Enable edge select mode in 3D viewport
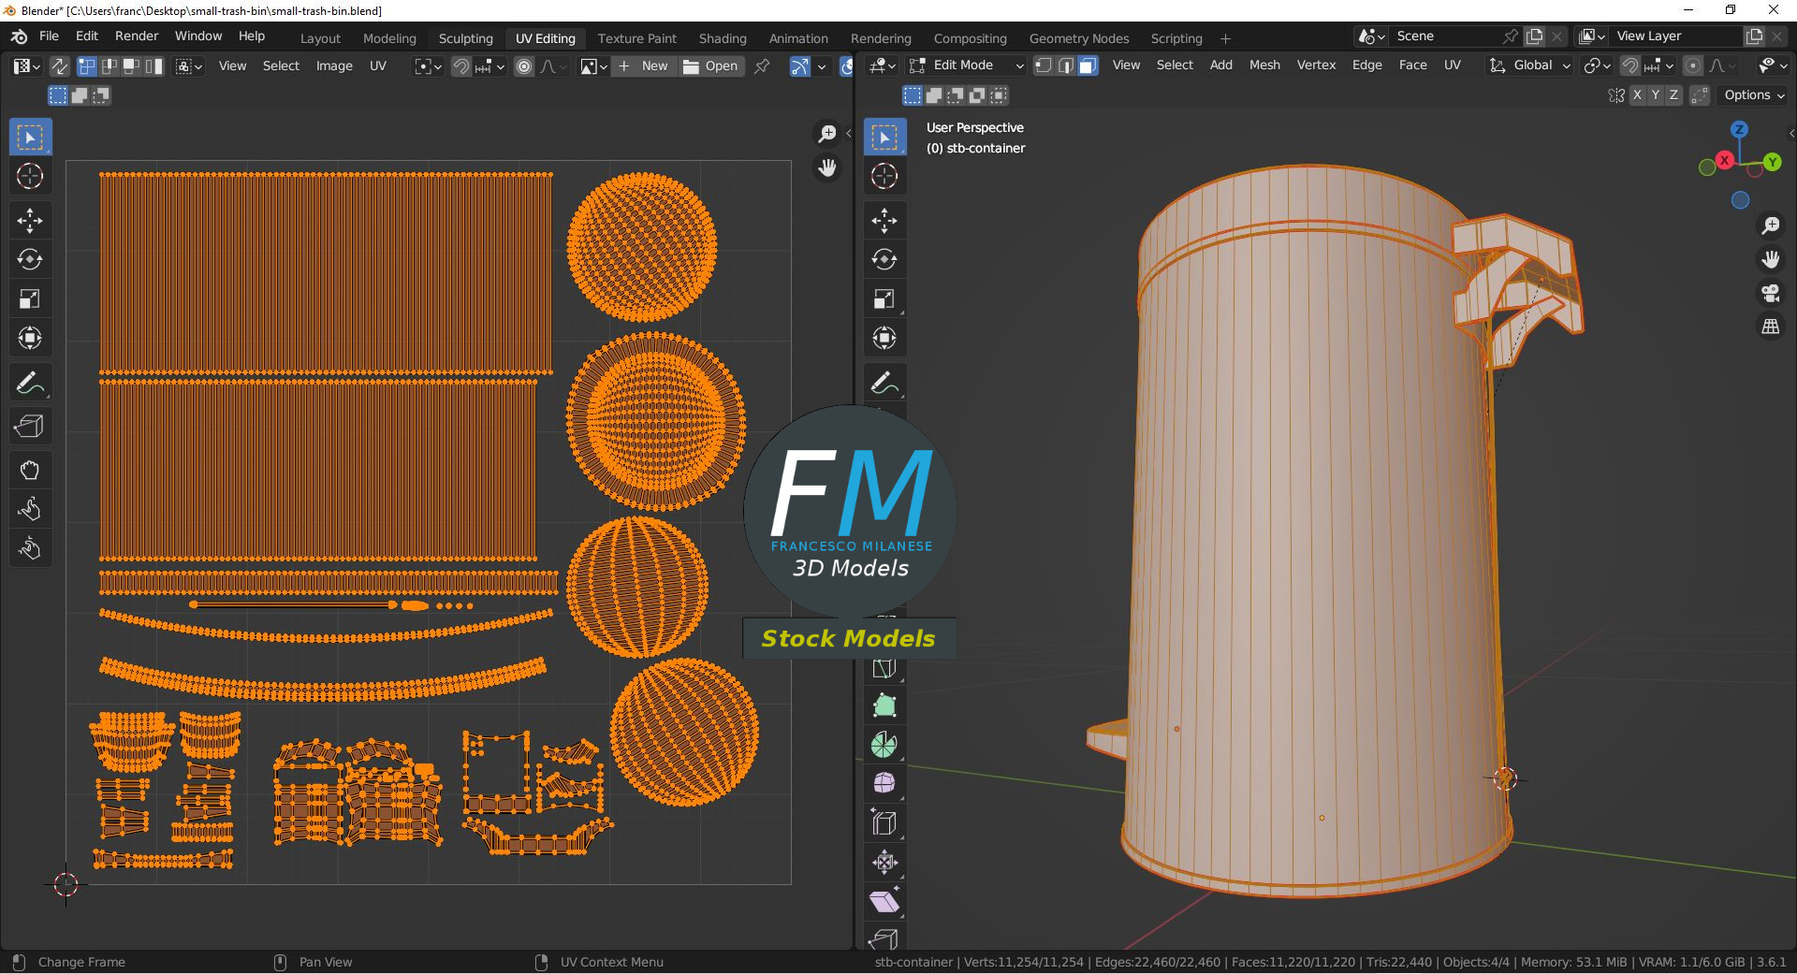1797x974 pixels. pos(1065,65)
